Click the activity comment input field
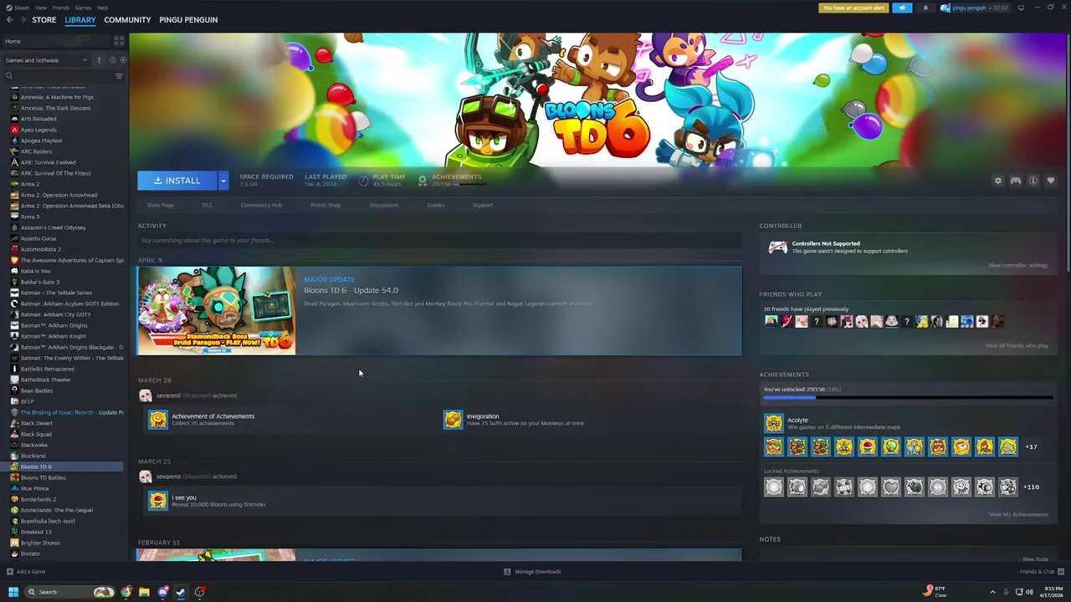 point(439,241)
